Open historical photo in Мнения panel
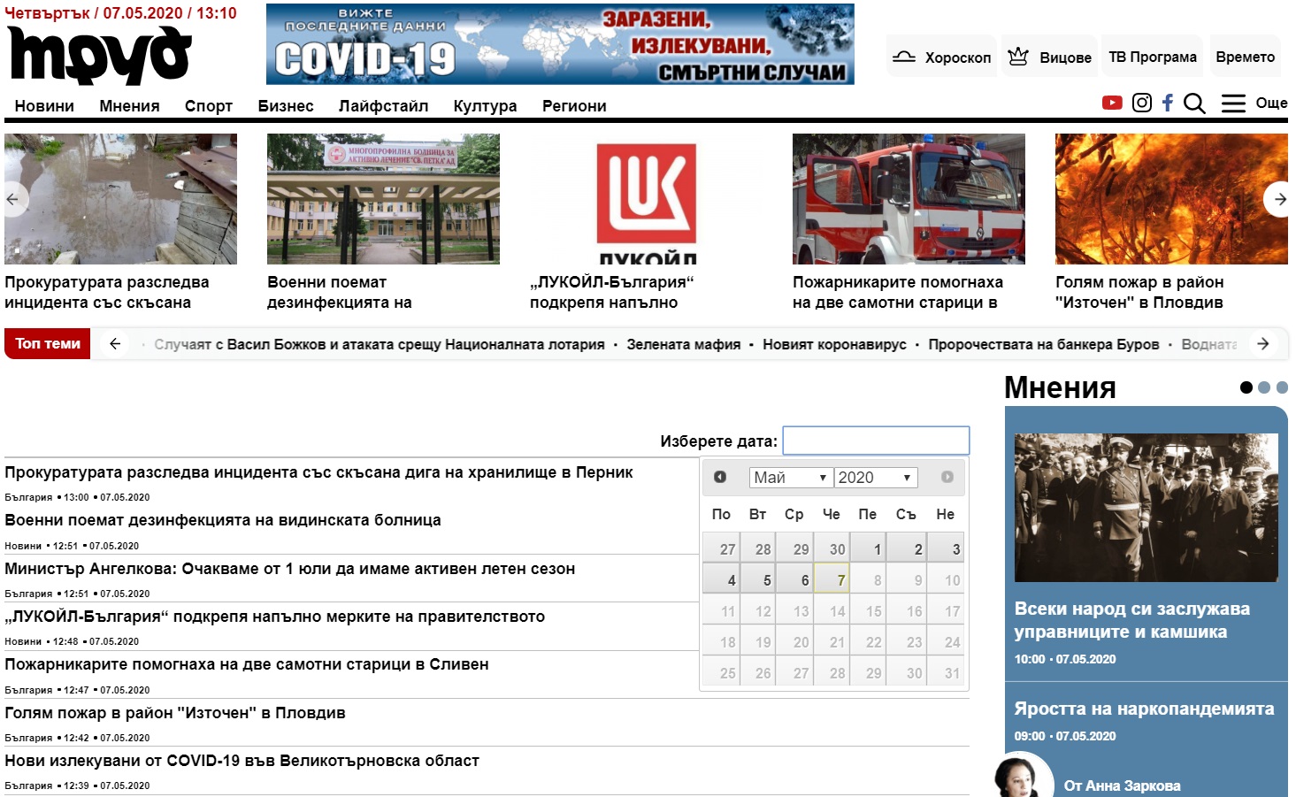Screen dimensions: 1296x797 (x=1146, y=508)
